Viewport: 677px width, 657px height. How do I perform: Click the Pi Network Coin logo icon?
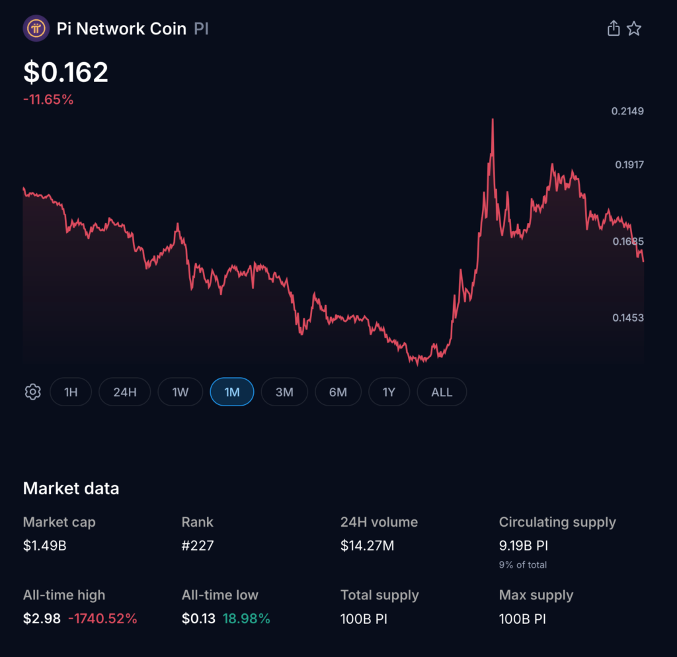[x=35, y=29]
